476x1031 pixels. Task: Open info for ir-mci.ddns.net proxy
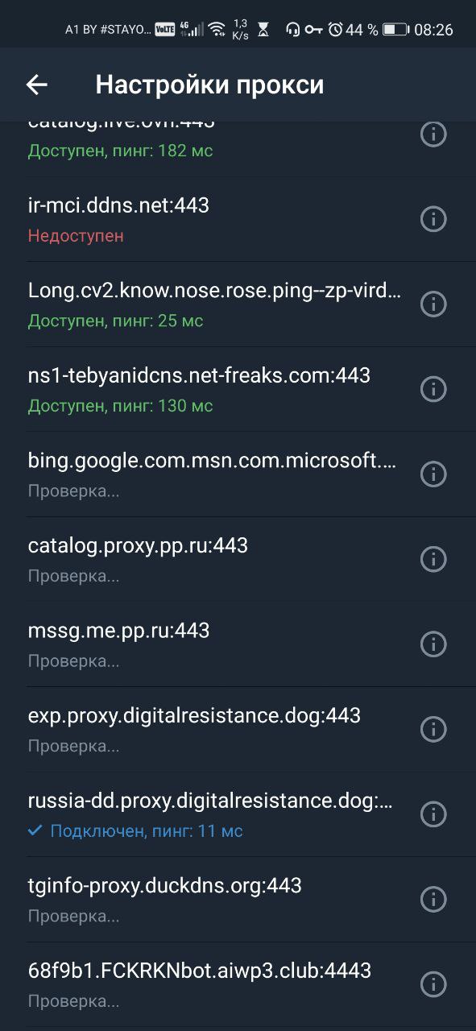[433, 219]
